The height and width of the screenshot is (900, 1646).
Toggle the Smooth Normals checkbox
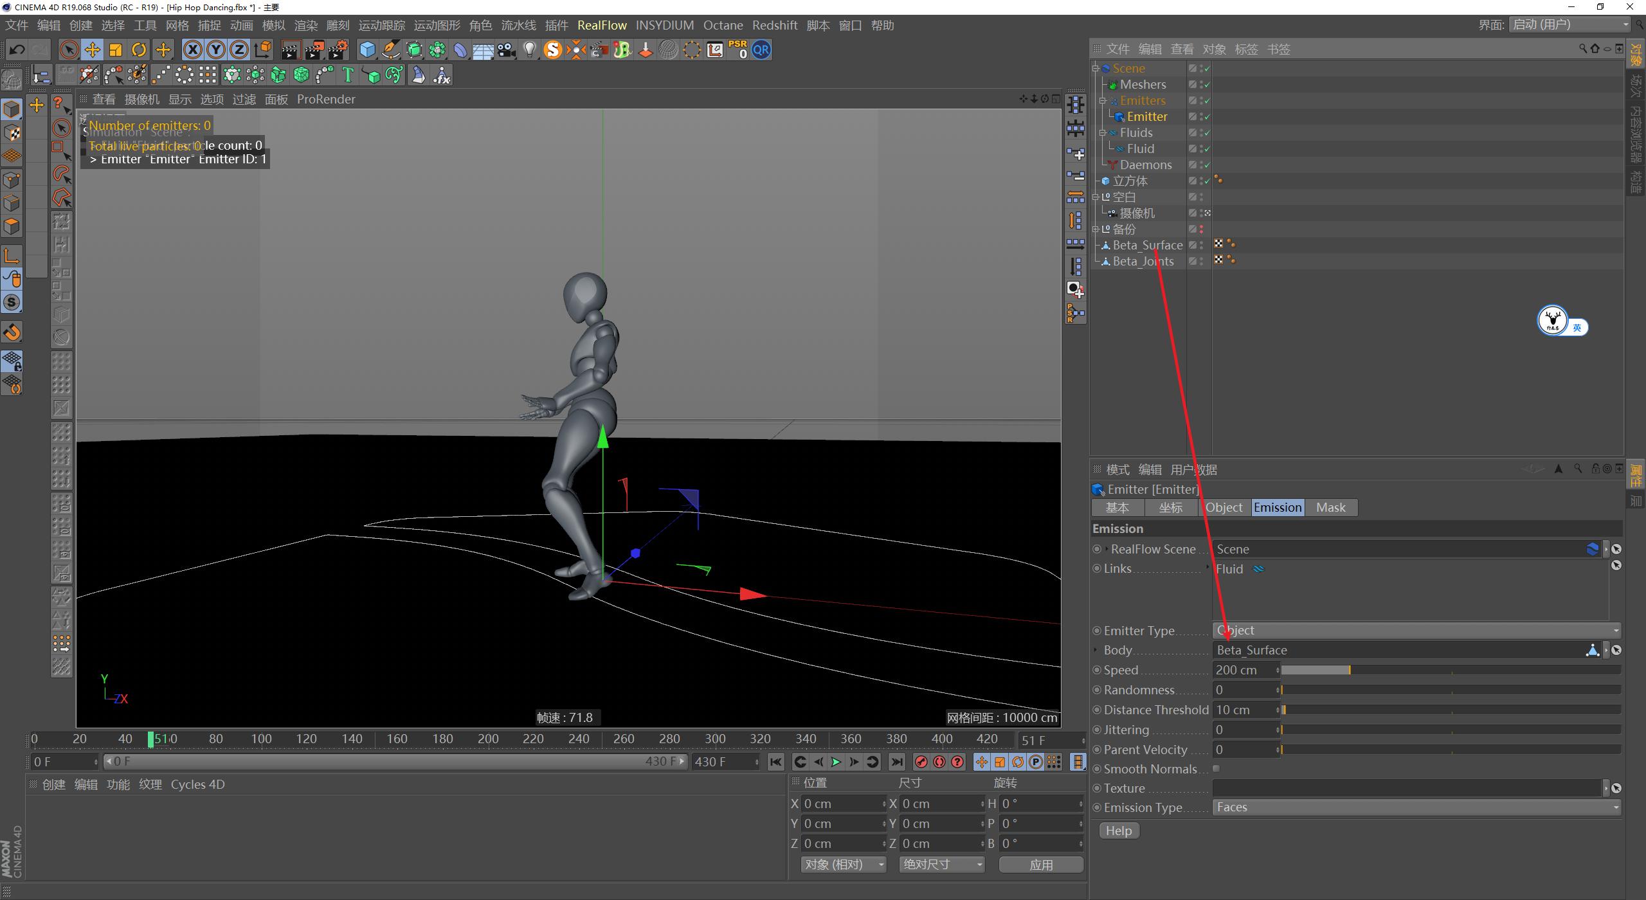(x=1215, y=768)
